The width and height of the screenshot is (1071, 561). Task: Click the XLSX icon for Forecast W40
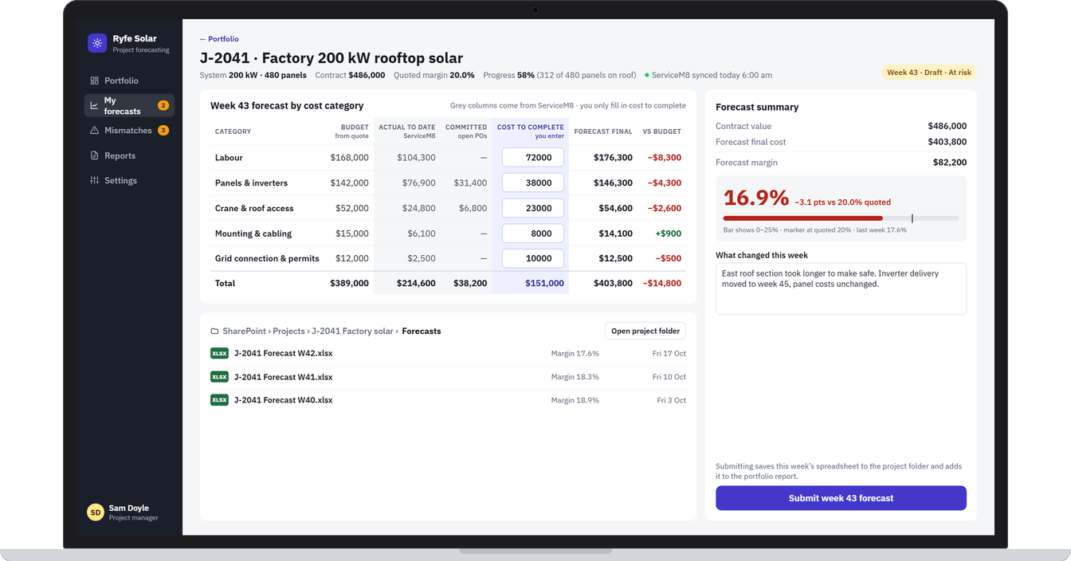(219, 400)
